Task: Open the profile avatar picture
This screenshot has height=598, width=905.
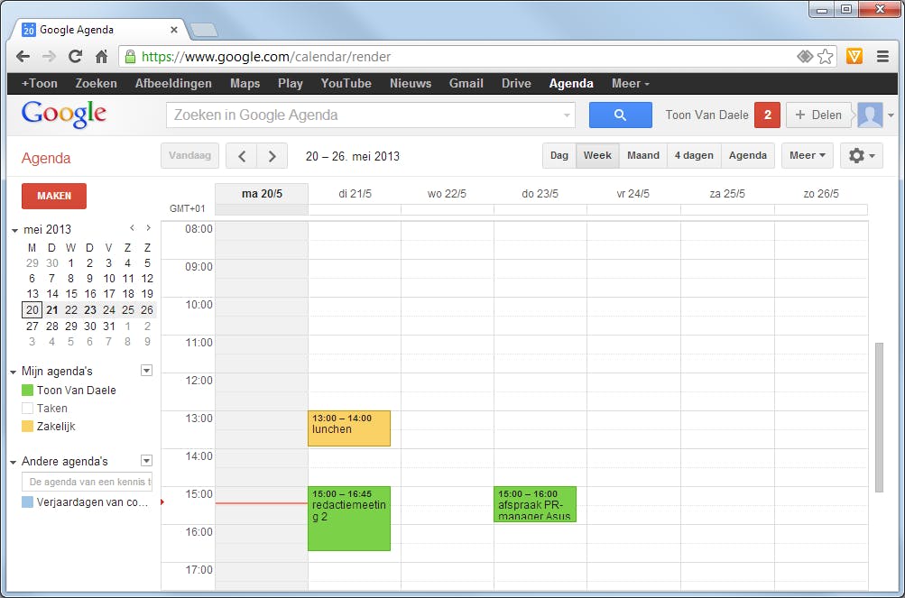Action: [x=870, y=115]
